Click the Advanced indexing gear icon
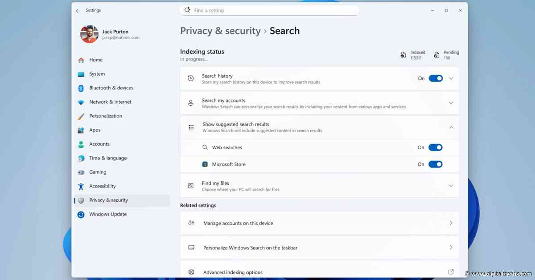 point(191,272)
